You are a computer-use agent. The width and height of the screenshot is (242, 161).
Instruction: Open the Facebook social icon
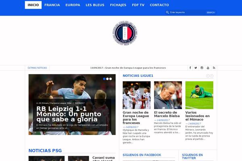click(x=190, y=68)
